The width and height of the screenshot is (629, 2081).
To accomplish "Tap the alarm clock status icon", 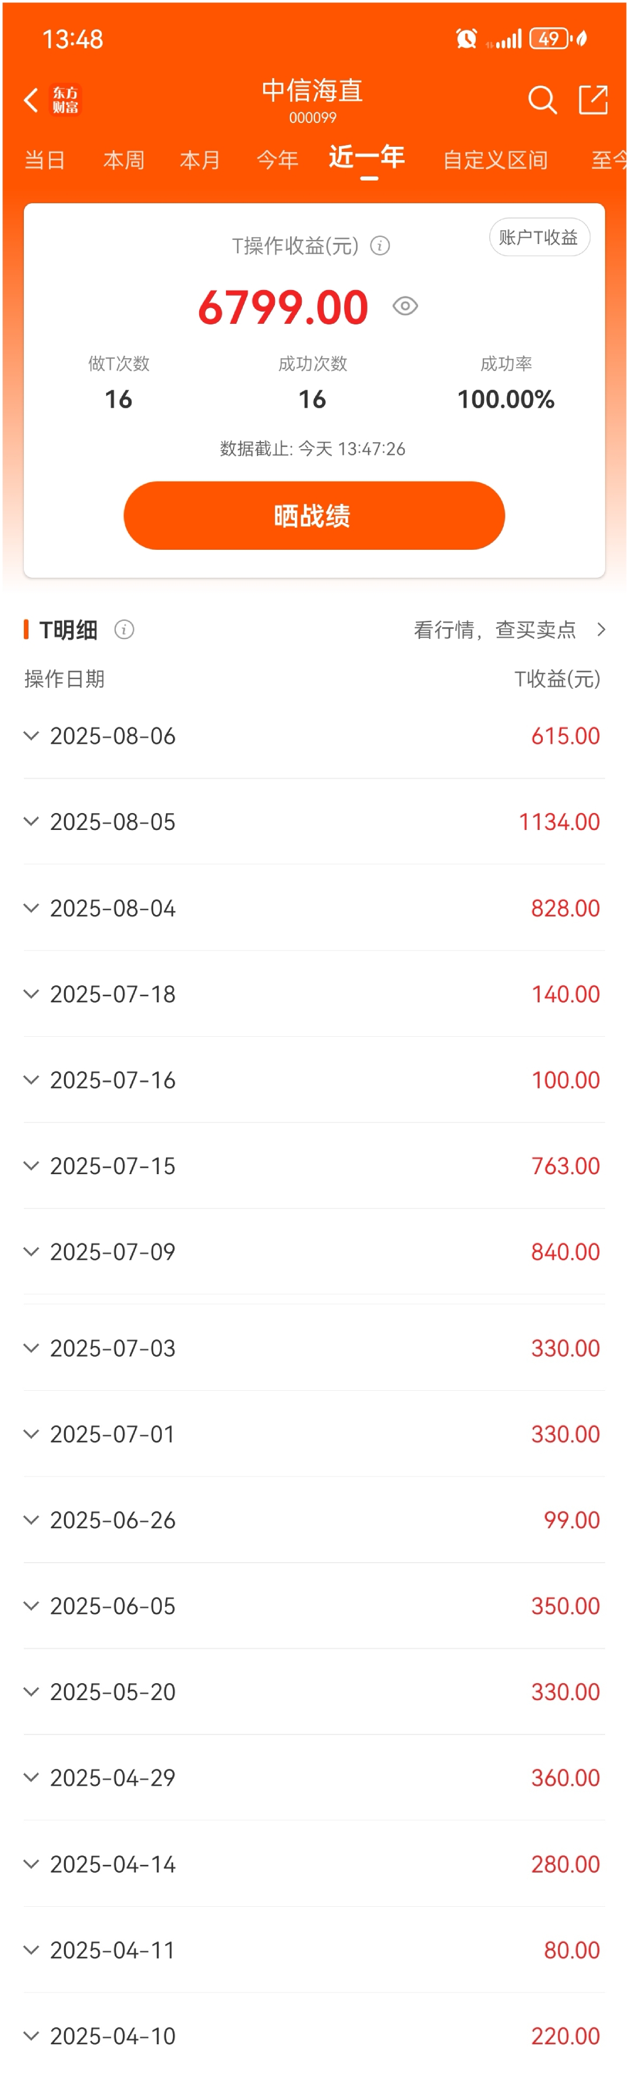I will pyautogui.click(x=466, y=38).
